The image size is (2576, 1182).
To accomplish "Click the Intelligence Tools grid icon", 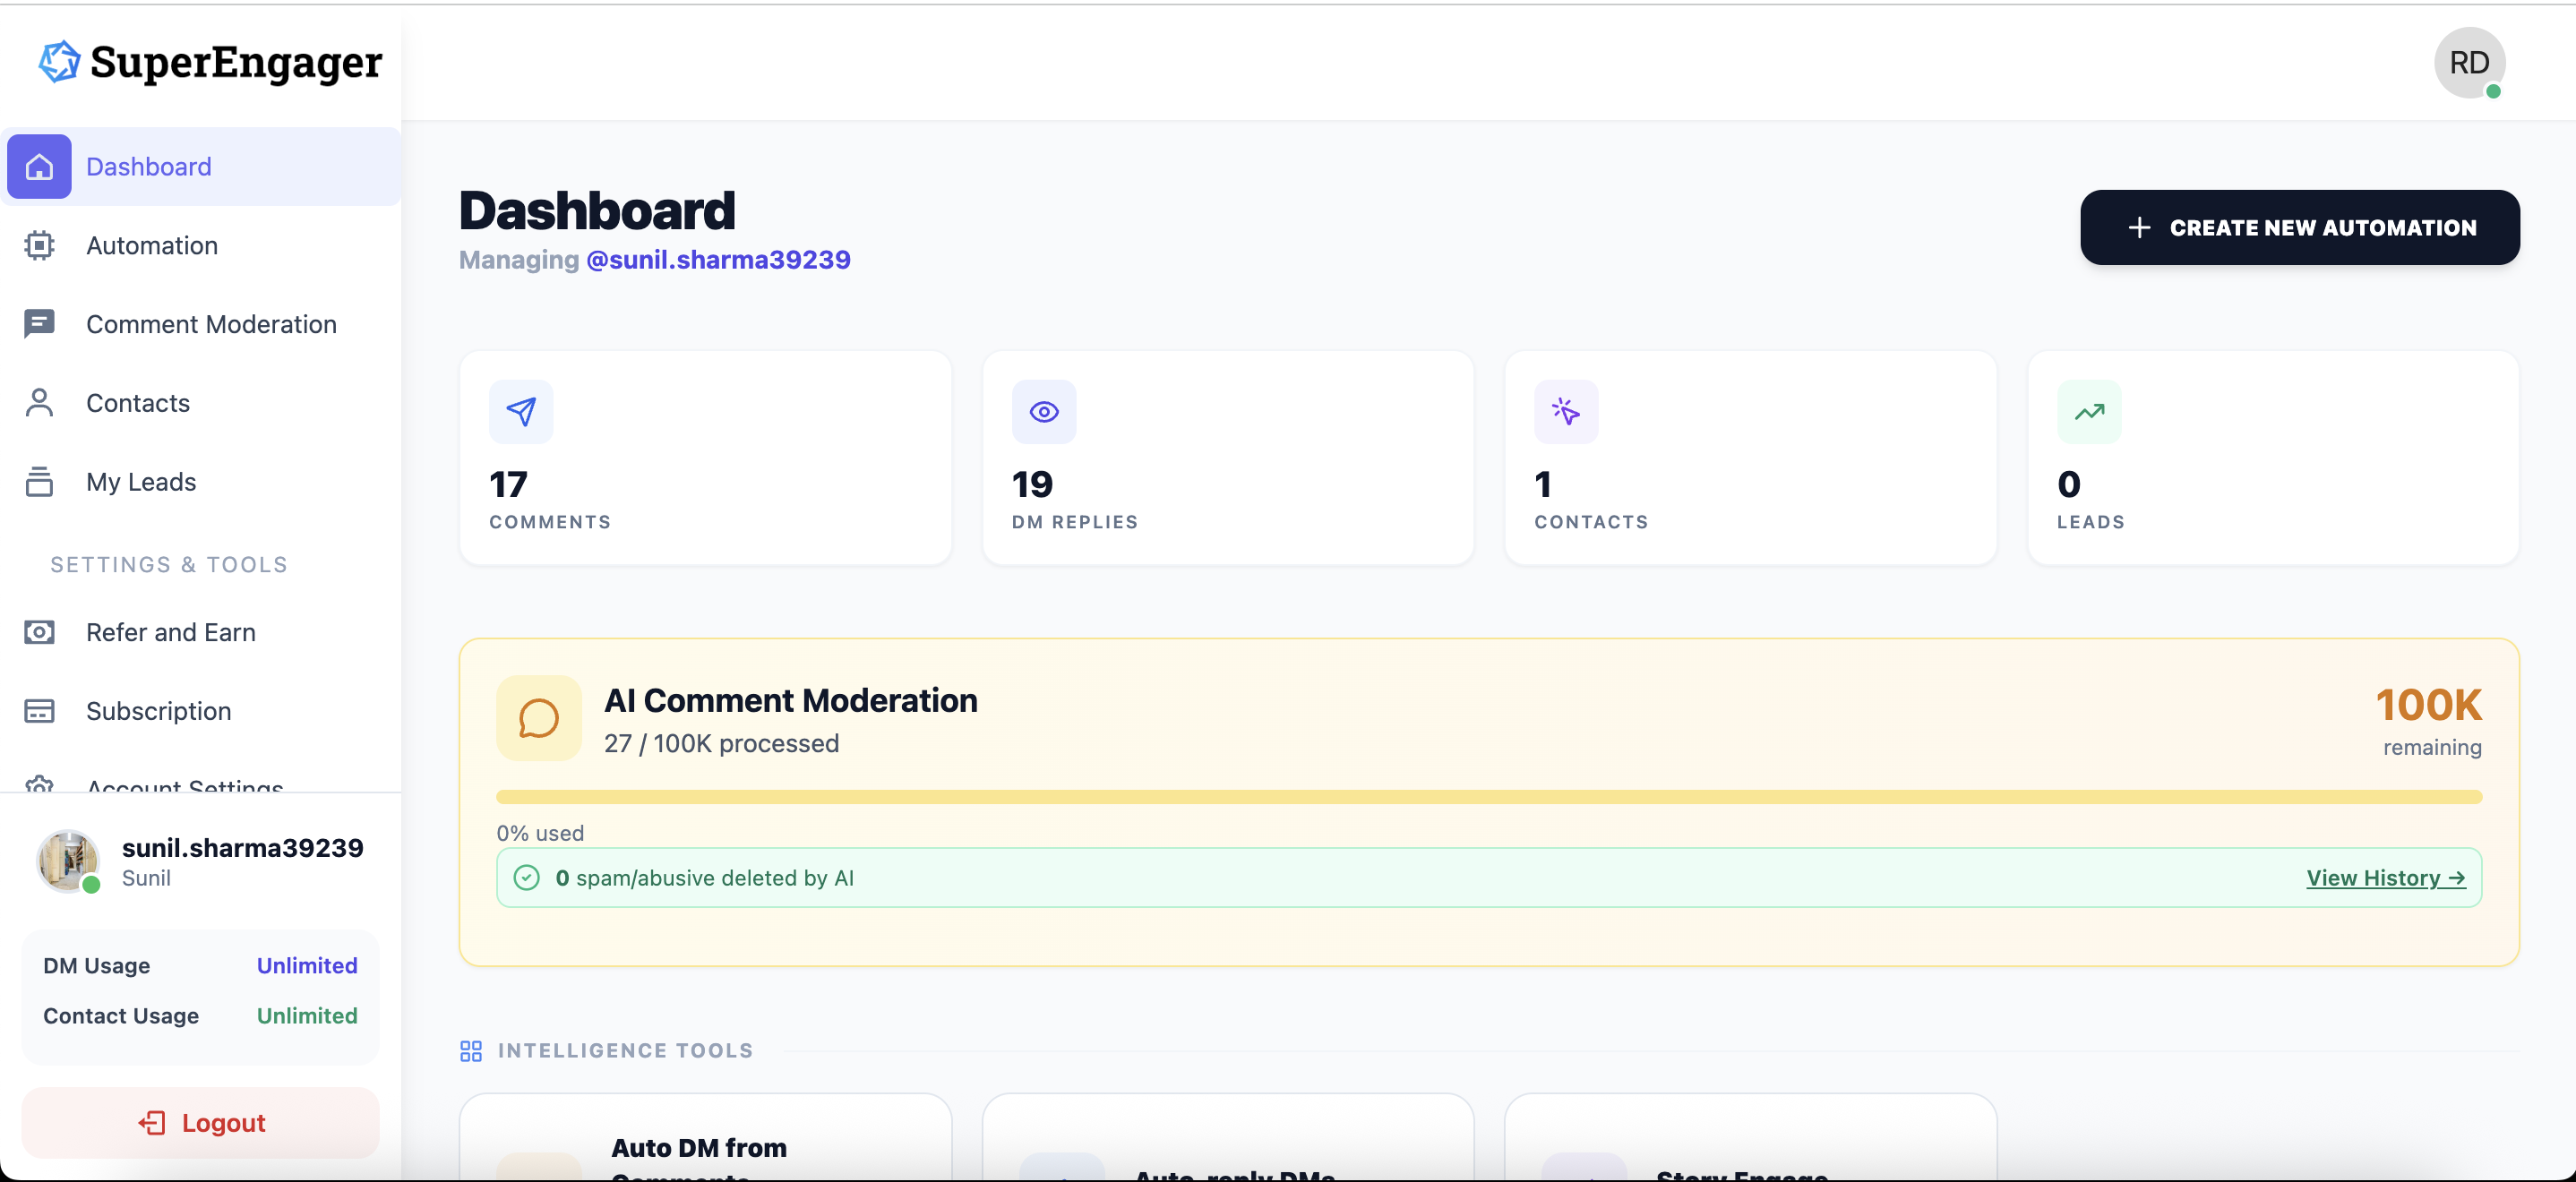I will coord(471,1051).
